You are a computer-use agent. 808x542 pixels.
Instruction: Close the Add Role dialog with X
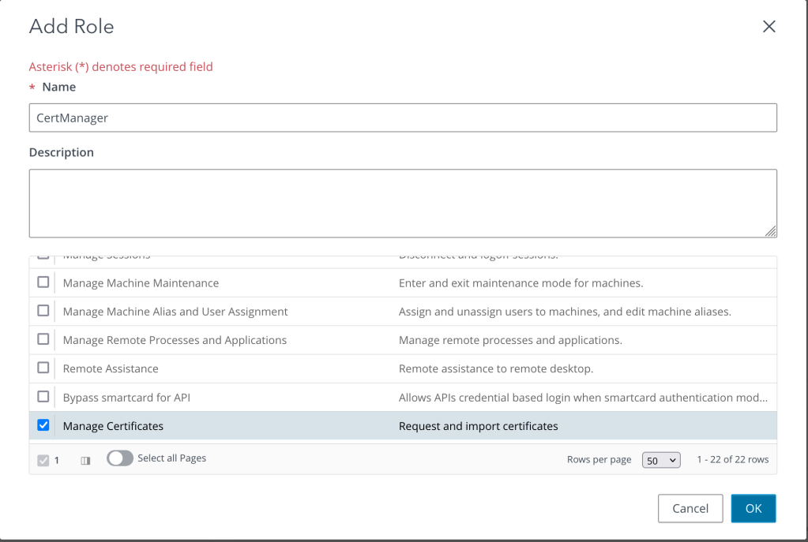pyautogui.click(x=769, y=27)
